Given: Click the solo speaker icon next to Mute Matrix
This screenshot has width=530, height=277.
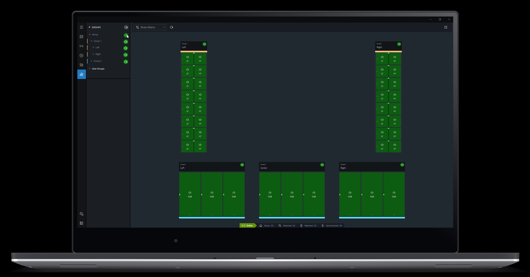Looking at the screenshot, I should tap(172, 27).
